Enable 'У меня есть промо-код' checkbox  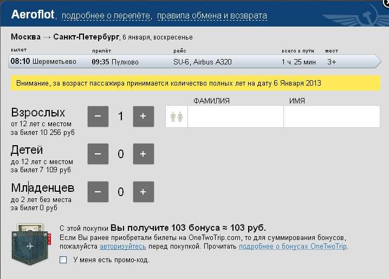[x=63, y=260]
